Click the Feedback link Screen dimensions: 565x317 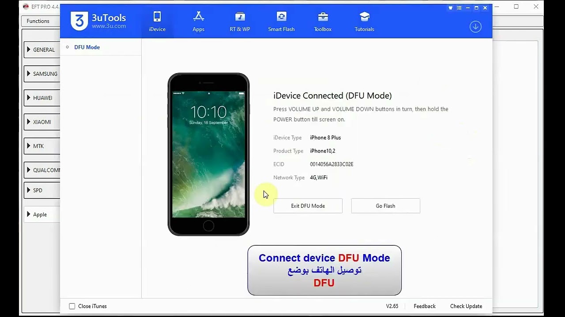pyautogui.click(x=425, y=306)
